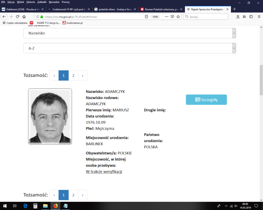Click the Szczegóły details button
The image size is (263, 210).
(x=206, y=100)
